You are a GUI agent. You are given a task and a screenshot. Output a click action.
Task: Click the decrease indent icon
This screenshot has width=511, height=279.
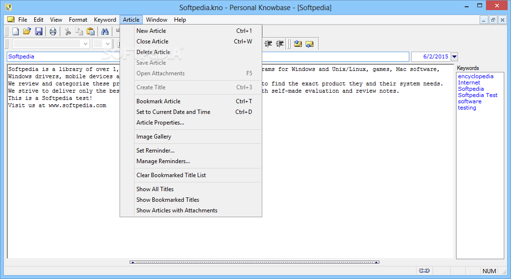pyautogui.click(x=268, y=44)
